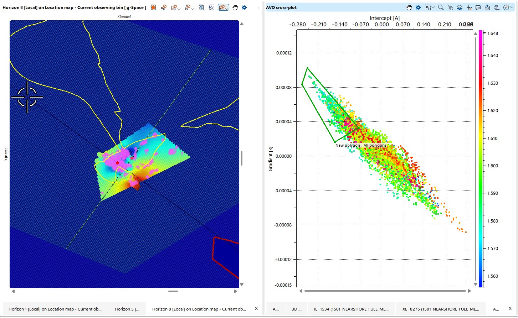Click the Location map vertical scrollbar up arrow
The height and width of the screenshot is (318, 518).
(x=242, y=24)
